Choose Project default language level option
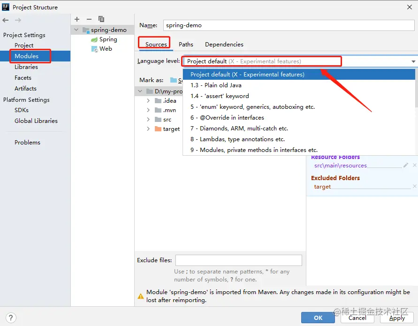The image size is (418, 326). coord(299,75)
